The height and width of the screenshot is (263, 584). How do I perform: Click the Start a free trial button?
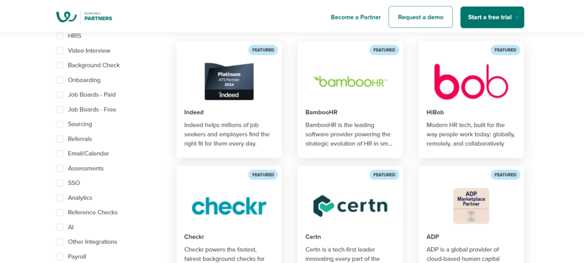[492, 17]
